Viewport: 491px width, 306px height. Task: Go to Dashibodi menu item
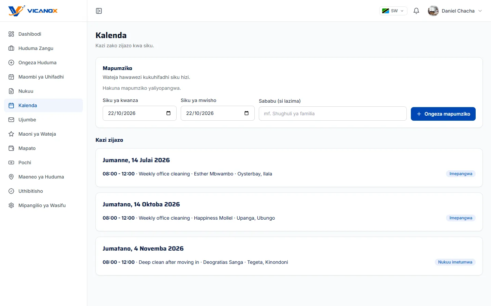pos(43,34)
